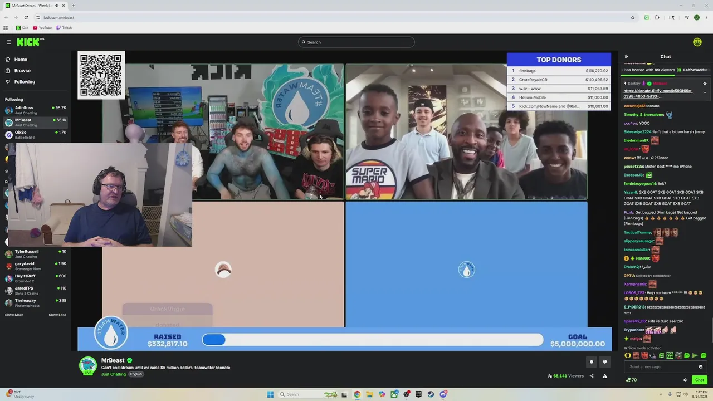Collapse the list with Show Less
713x401 pixels.
click(57, 315)
